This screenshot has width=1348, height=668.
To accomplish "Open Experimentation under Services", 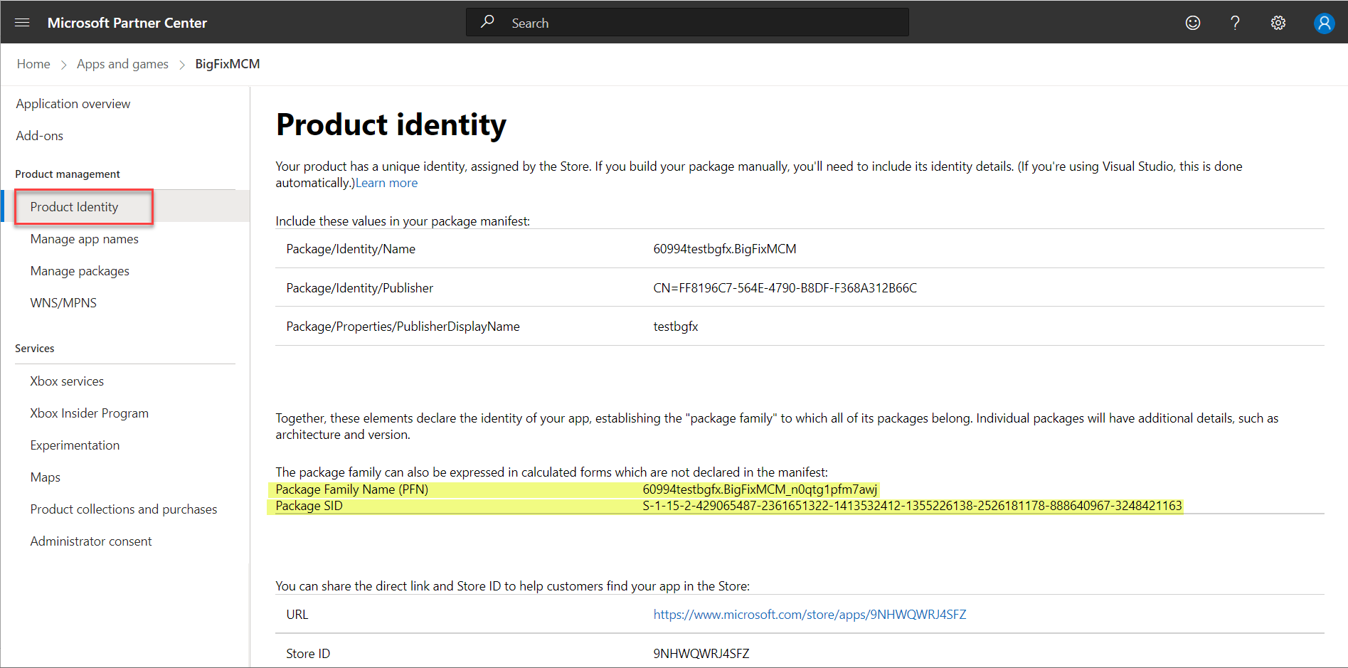I will click(75, 445).
